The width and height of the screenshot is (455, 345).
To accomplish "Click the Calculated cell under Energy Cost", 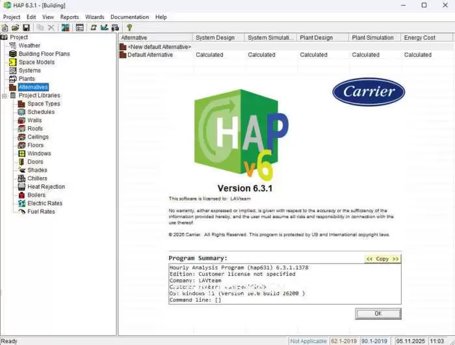I will (417, 55).
